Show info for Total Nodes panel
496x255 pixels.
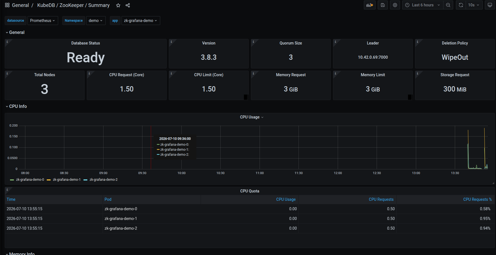point(7,73)
